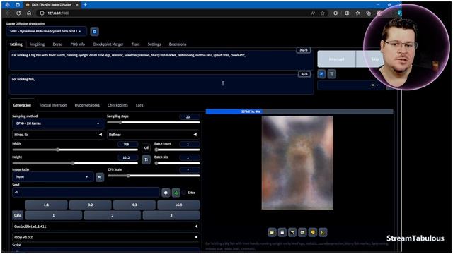The width and height of the screenshot is (453, 254).
Task: Open Image Ratio dropdown
Action: [x=53, y=177]
